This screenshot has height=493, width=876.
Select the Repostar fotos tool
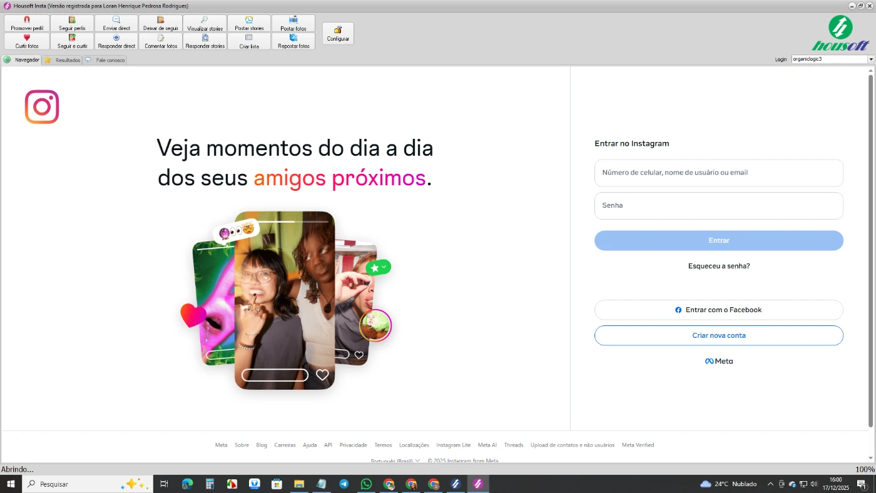pyautogui.click(x=293, y=41)
